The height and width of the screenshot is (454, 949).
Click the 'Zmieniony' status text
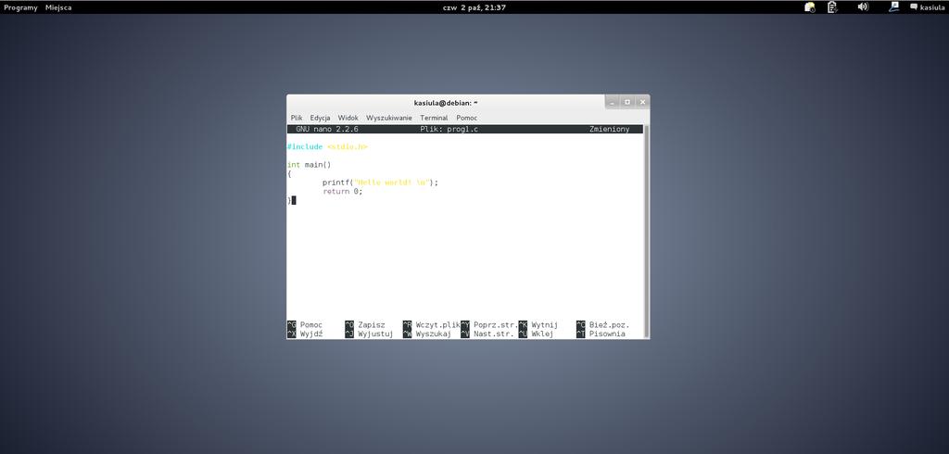(609, 129)
